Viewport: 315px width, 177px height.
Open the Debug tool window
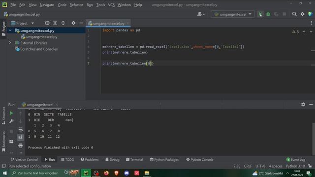pos(112,159)
